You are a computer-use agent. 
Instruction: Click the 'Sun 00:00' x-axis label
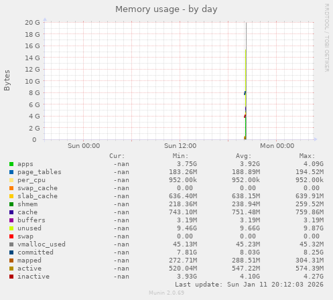[x=84, y=146]
